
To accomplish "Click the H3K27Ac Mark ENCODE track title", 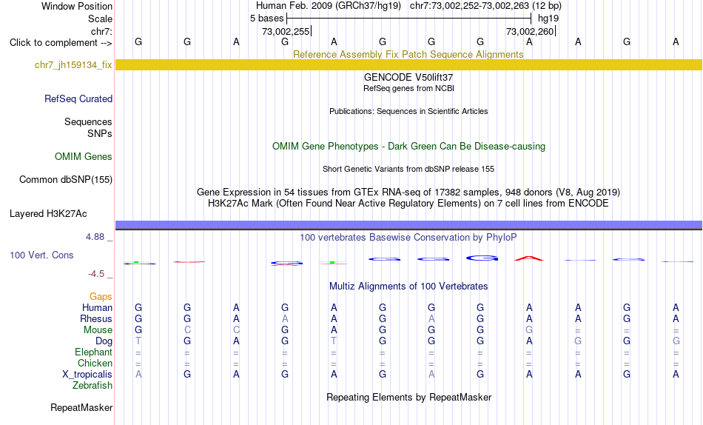I will click(x=408, y=204).
